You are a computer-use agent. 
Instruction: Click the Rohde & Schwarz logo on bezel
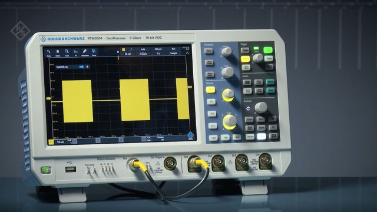pos(62,38)
